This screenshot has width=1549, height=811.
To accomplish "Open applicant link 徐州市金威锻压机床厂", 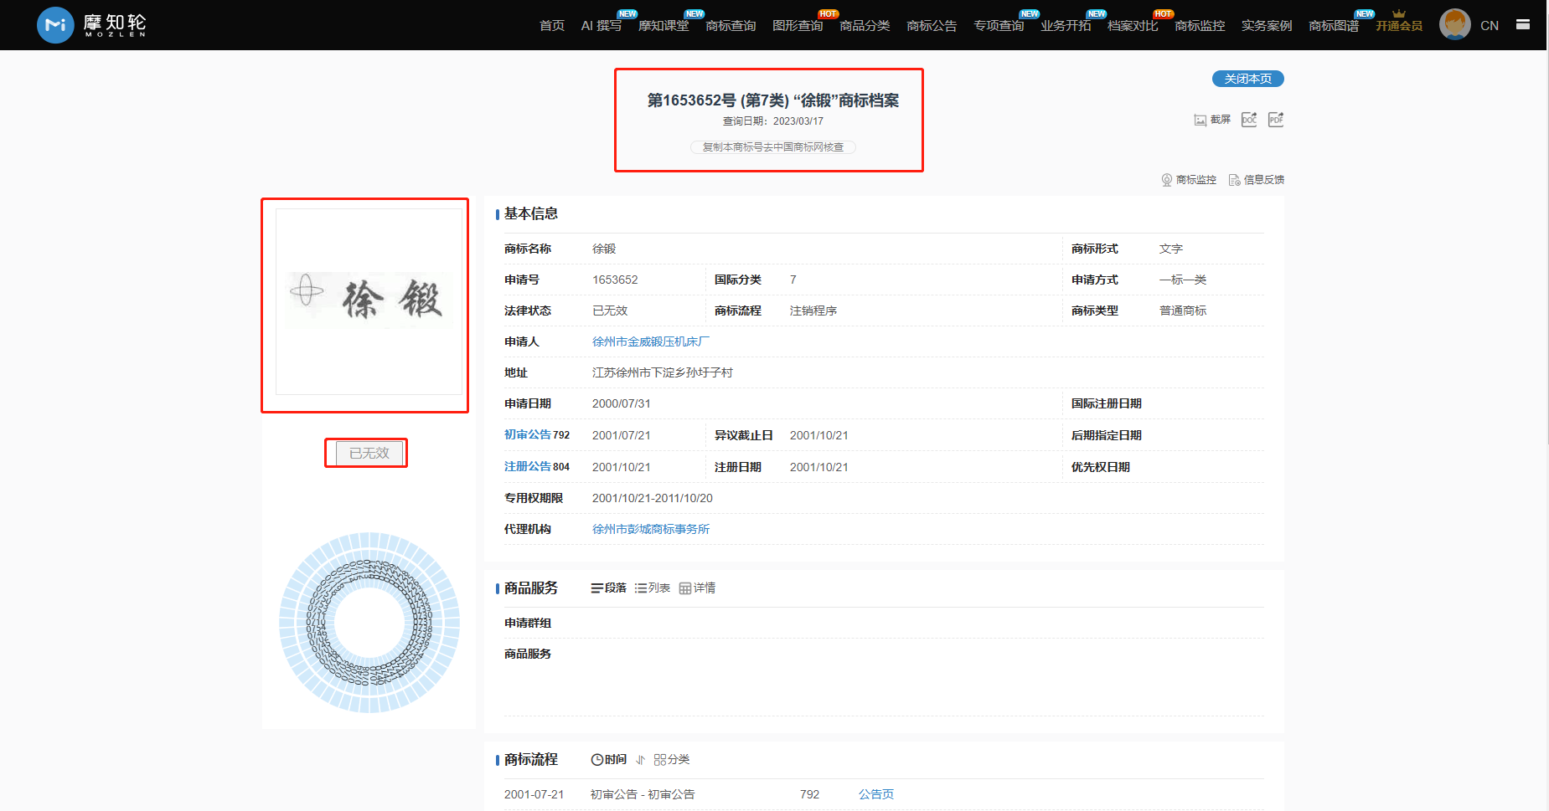I will (x=650, y=341).
